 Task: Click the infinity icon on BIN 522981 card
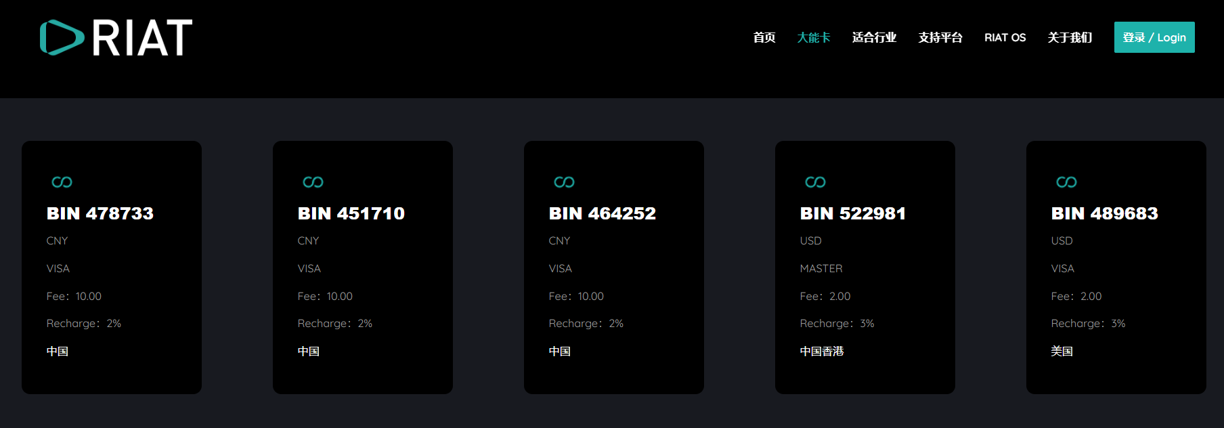coord(816,182)
